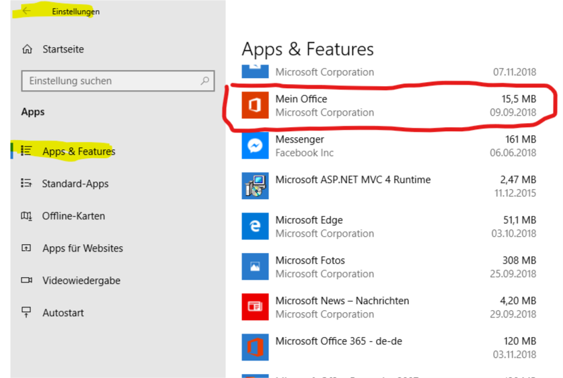
Task: Click the Offline-Karten map icon
Action: point(26,216)
